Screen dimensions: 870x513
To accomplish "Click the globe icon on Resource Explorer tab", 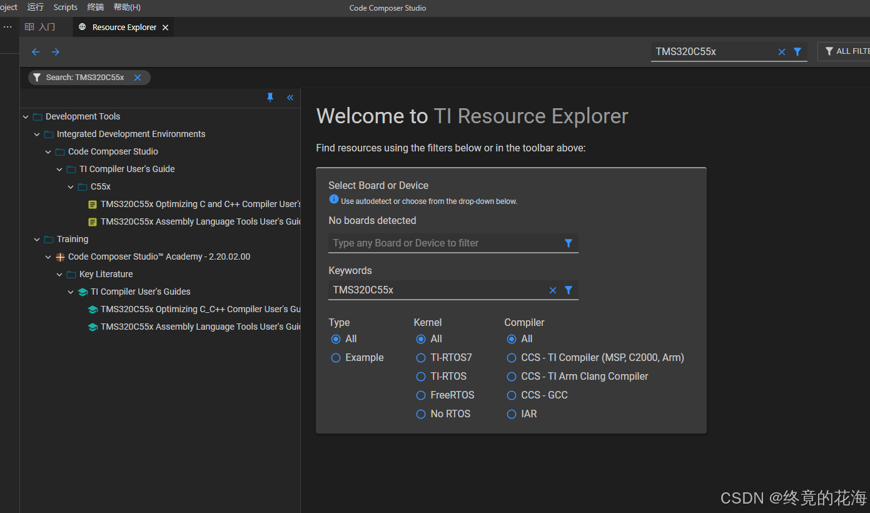I will click(83, 27).
